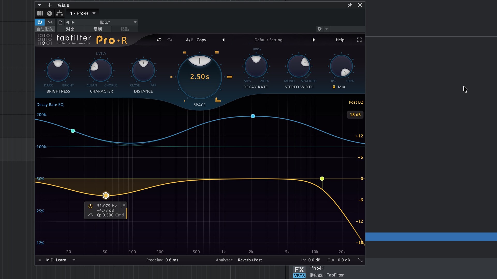Toggle the Mix lock icon
The height and width of the screenshot is (279, 497).
pos(334,87)
